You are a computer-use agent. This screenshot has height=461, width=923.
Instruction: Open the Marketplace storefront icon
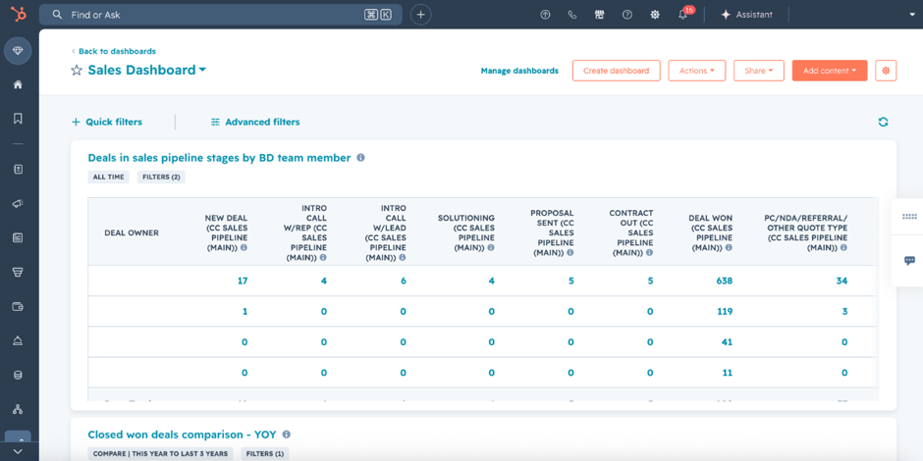click(599, 15)
